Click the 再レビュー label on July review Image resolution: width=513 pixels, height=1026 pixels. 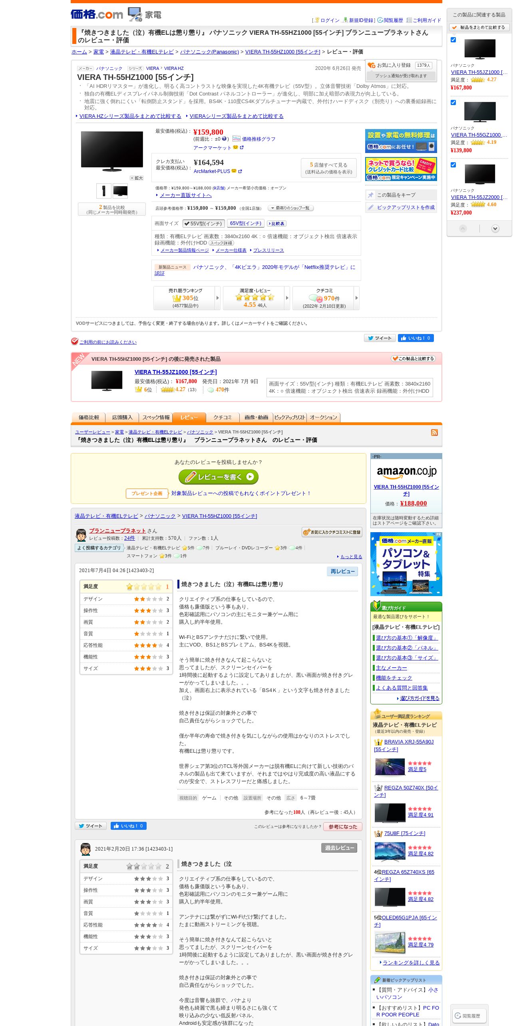point(342,571)
